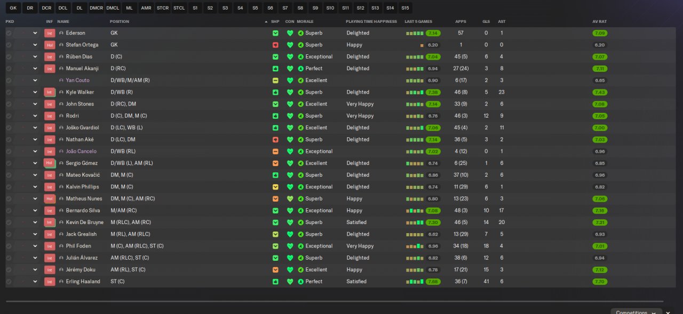683x314 pixels.
Task: Click Yan Couto's yellow sharpness icon
Action: [x=275, y=80]
